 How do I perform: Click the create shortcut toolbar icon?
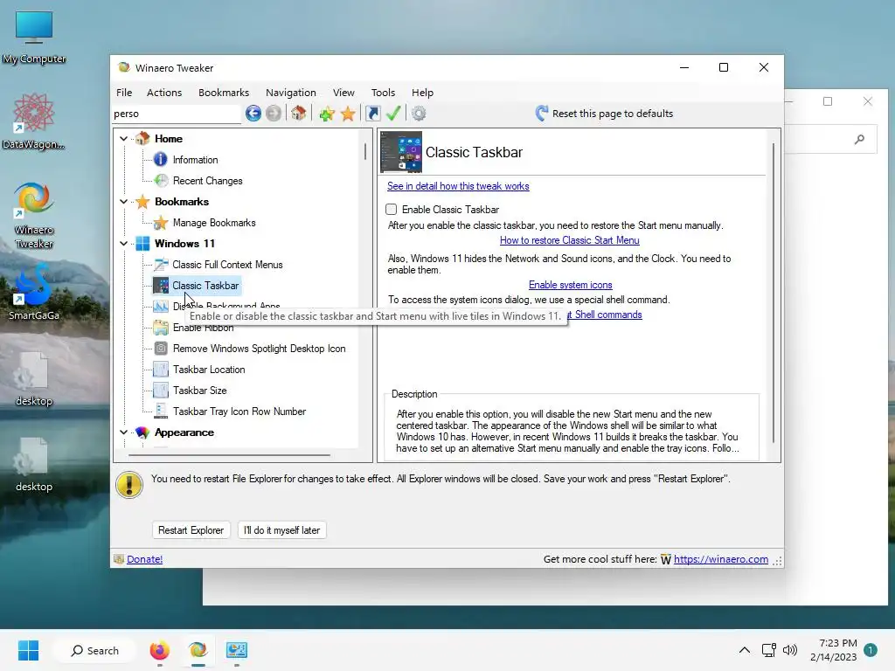tap(372, 113)
